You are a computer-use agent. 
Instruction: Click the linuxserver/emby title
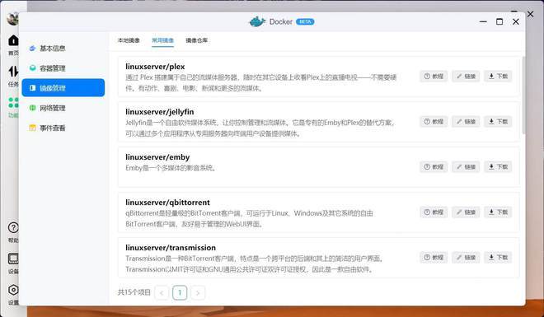(x=157, y=157)
